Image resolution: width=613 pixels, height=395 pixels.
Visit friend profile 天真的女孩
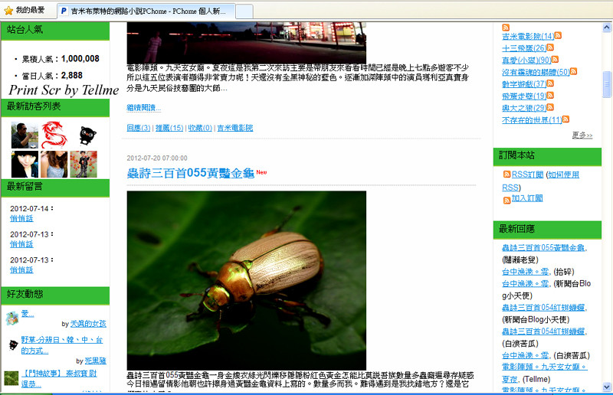coord(88,324)
